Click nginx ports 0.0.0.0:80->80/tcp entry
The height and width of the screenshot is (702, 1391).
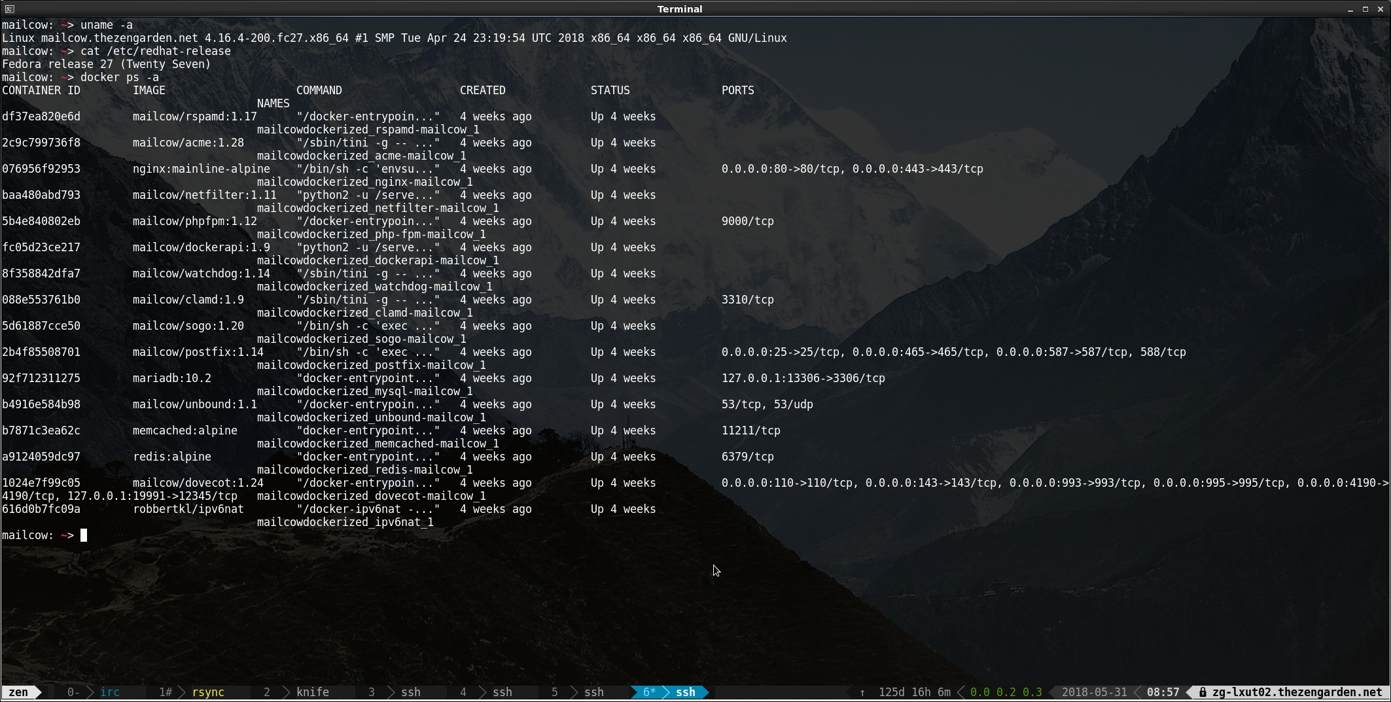781,169
